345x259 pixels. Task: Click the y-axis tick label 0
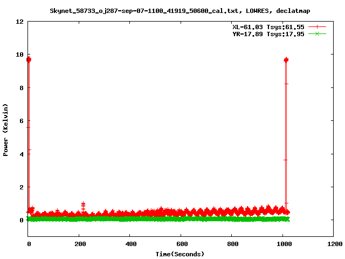[x=22, y=220]
